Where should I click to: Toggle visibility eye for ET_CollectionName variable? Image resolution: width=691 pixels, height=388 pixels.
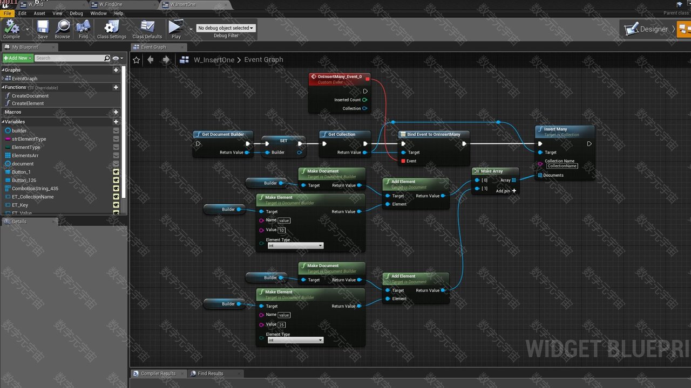tap(116, 197)
